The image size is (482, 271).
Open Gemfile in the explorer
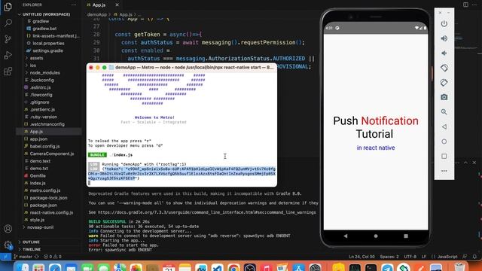tap(38, 175)
